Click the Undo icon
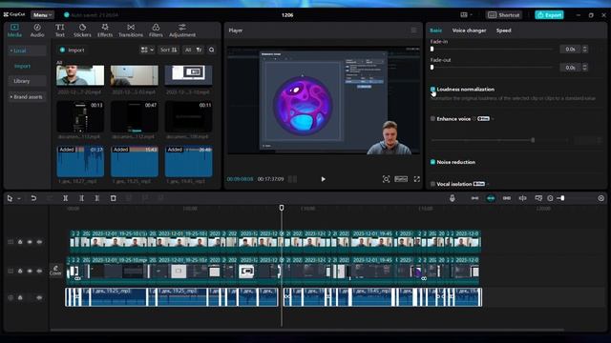 33,198
